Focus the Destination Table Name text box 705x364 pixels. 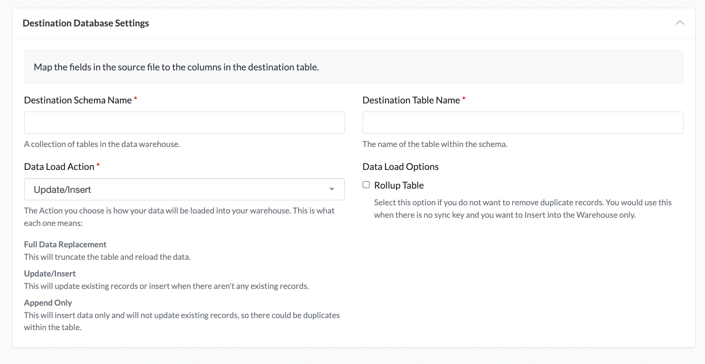click(x=522, y=123)
